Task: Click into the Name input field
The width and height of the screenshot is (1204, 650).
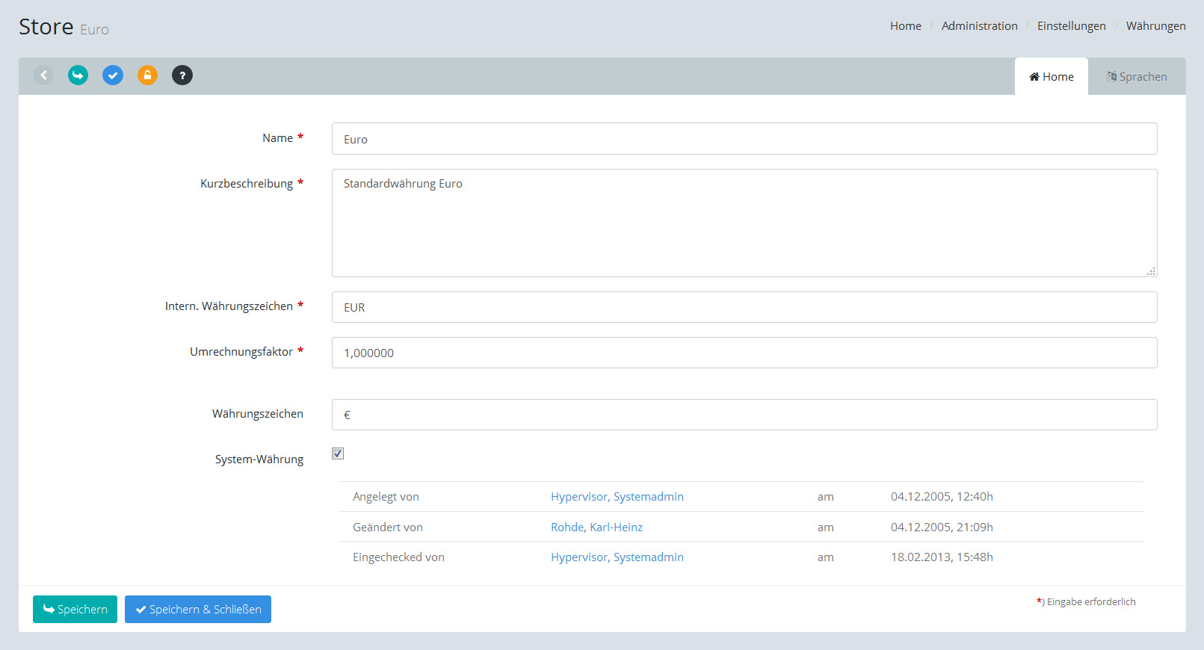Action: (744, 139)
